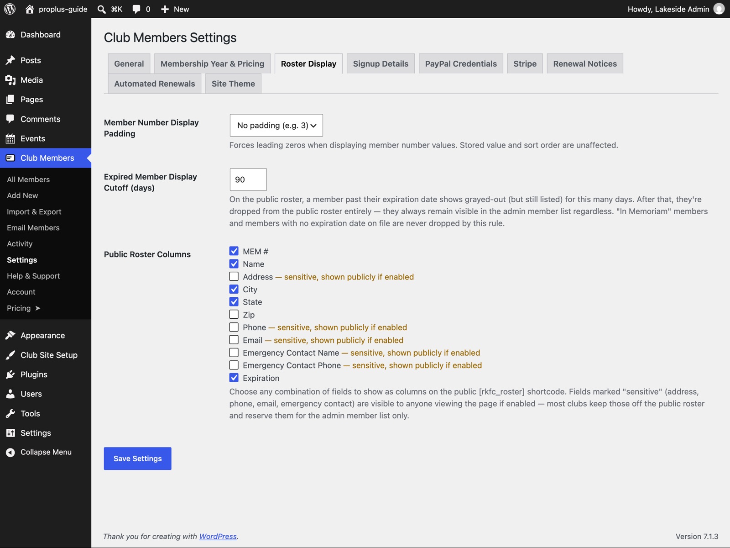This screenshot has width=730, height=548.
Task: Open the search magnifier icon
Action: (x=102, y=9)
